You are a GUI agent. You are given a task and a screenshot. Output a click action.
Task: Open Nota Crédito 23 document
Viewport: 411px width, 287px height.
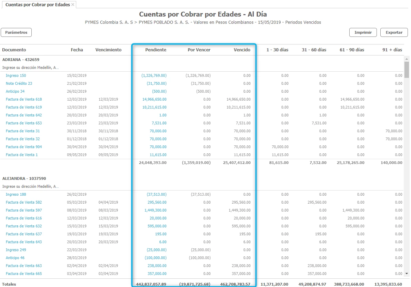tap(19, 83)
